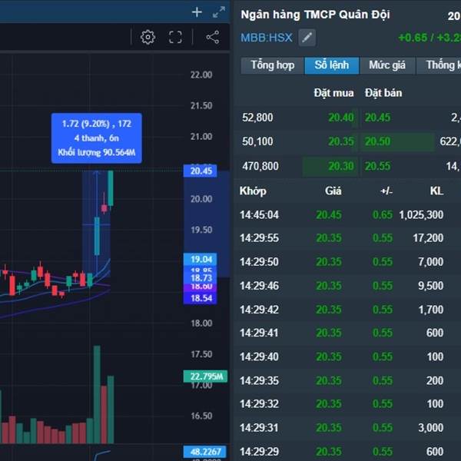
Task: Open chart settings gear icon
Action: coord(148,37)
